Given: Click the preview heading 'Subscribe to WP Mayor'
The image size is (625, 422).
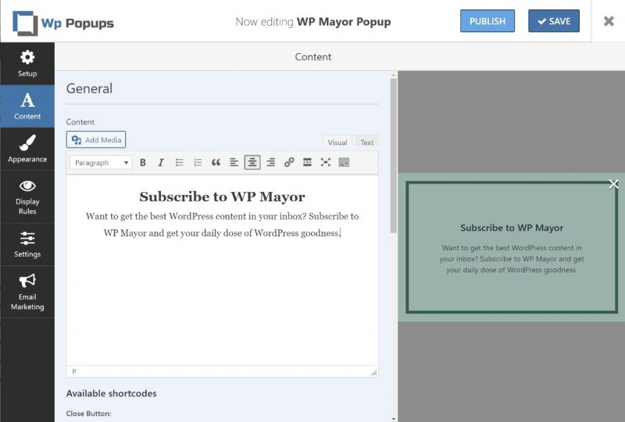Looking at the screenshot, I should (x=512, y=228).
